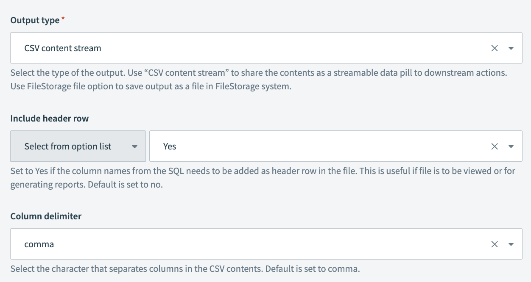Expand the Column delimiter dropdown arrow
Screen dimensions: 531x282
pyautogui.click(x=511, y=244)
